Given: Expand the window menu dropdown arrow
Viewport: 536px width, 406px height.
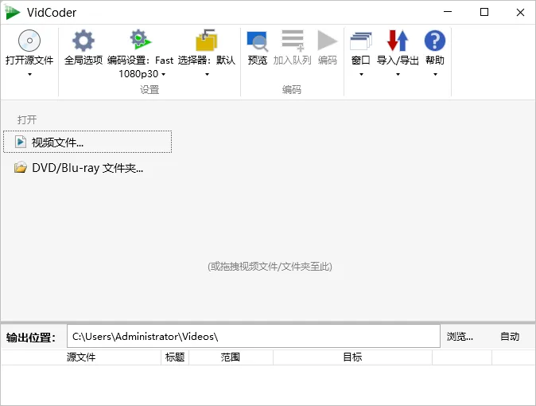Looking at the screenshot, I should click(361, 74).
